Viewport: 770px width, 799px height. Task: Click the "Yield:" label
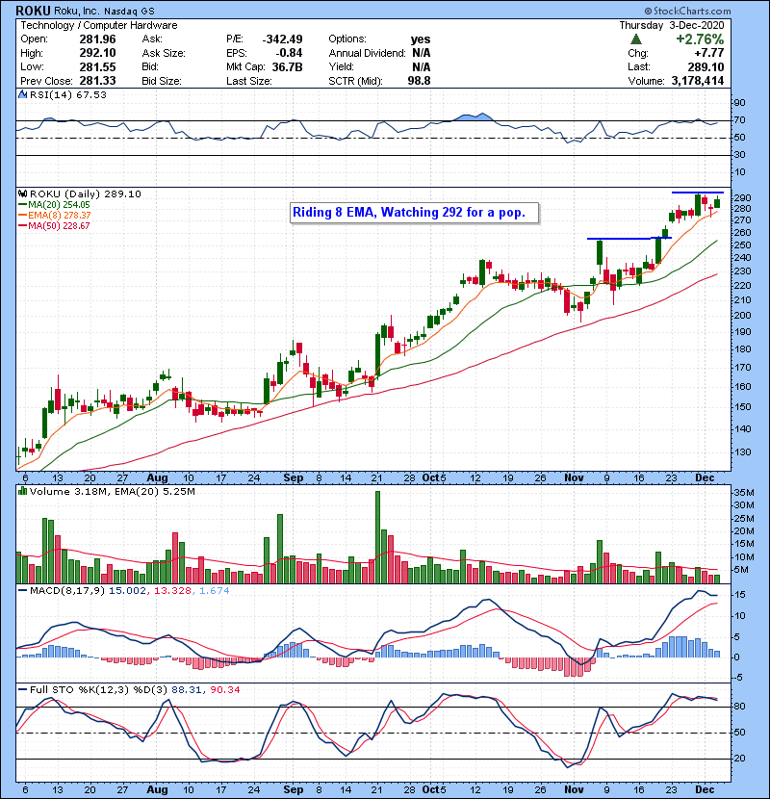click(x=341, y=66)
